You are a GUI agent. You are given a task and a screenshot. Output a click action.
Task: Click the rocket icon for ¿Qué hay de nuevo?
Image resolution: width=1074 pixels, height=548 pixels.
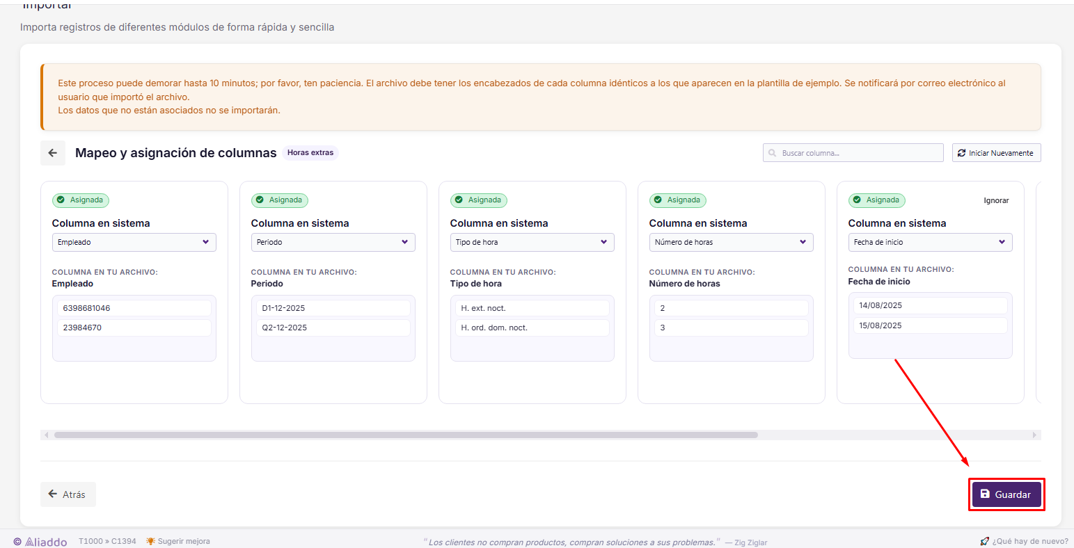pos(984,541)
